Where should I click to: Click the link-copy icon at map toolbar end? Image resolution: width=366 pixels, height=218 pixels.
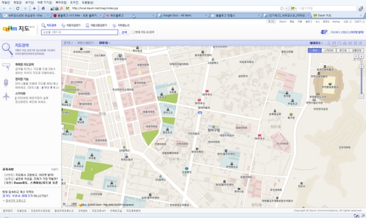[361, 43]
